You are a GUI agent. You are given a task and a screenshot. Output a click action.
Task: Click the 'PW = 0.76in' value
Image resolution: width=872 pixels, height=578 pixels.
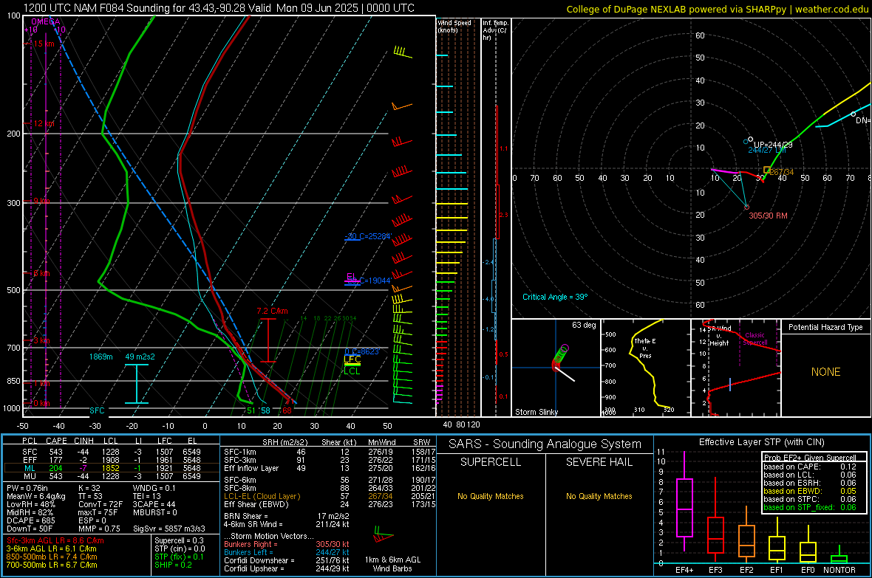(x=27, y=488)
